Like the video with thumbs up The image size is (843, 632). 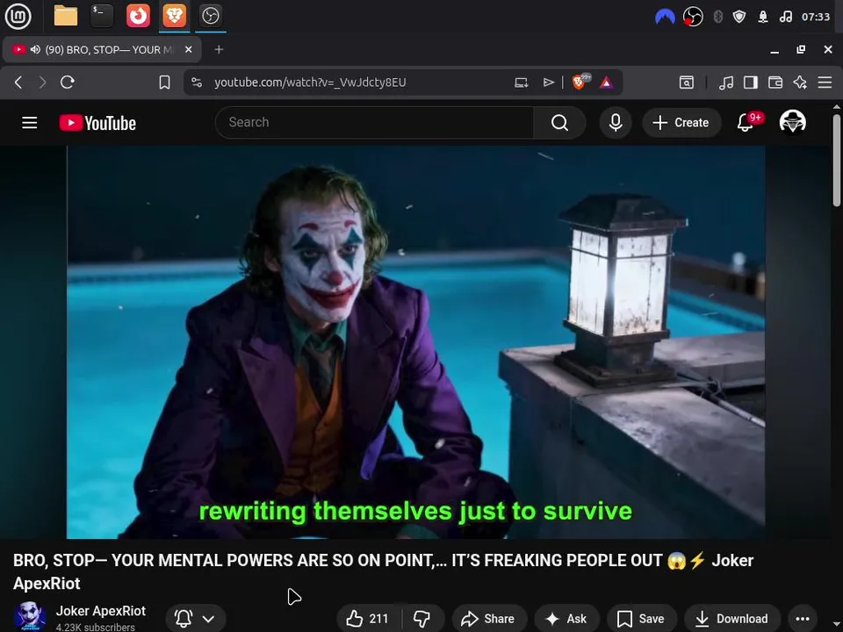(368, 619)
